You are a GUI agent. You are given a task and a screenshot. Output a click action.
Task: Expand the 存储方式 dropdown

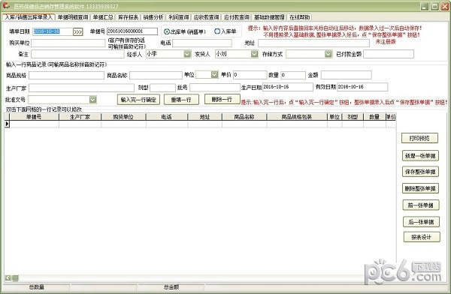(x=328, y=54)
